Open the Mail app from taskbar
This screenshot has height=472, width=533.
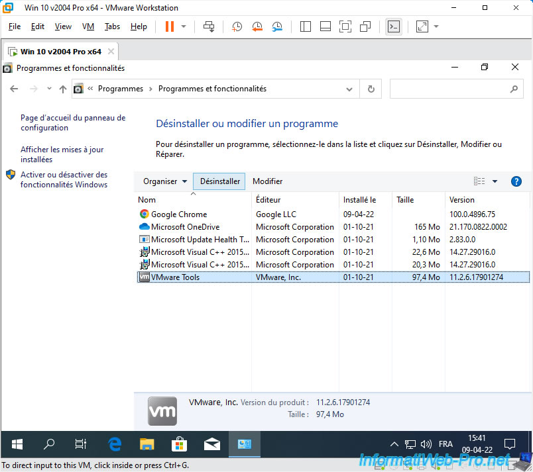tap(211, 444)
